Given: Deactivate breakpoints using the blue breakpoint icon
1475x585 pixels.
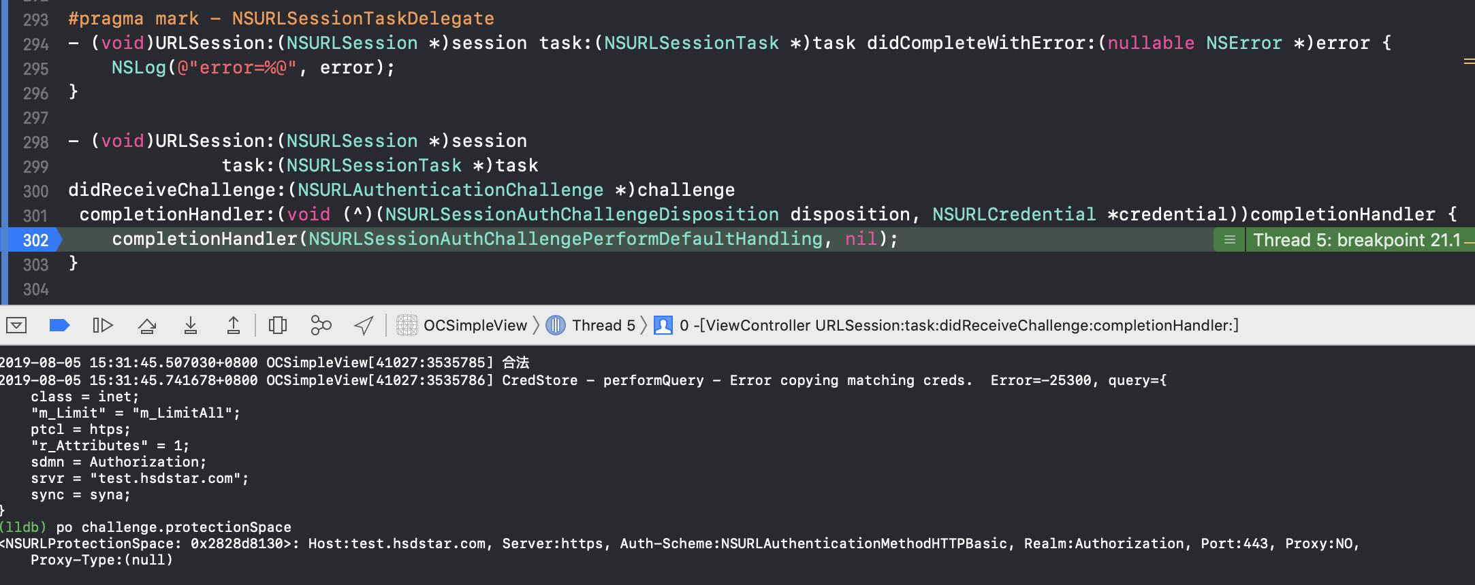Looking at the screenshot, I should click(x=60, y=325).
